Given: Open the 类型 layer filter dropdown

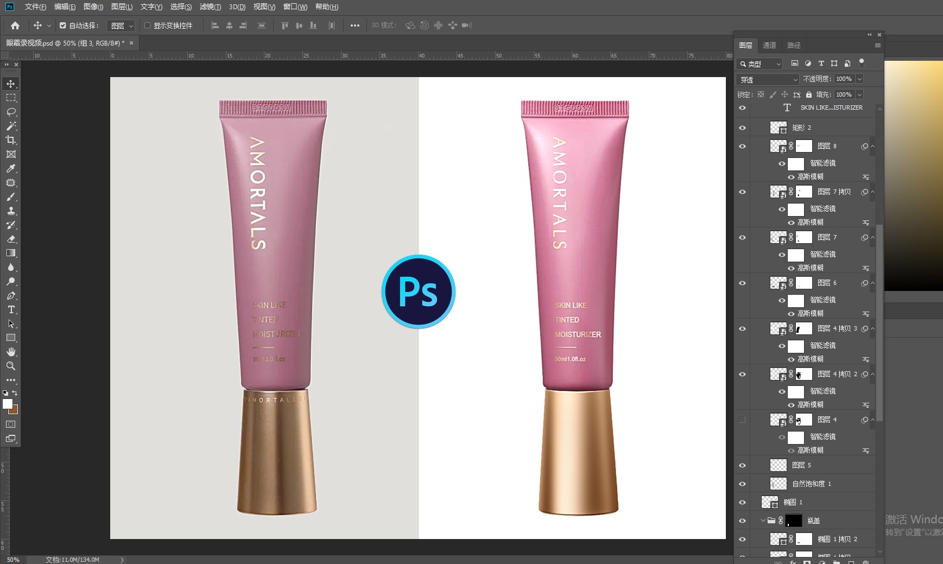Looking at the screenshot, I should (760, 64).
